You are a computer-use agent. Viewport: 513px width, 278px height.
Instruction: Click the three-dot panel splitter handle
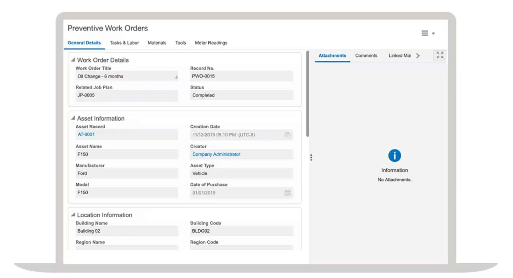click(x=311, y=157)
